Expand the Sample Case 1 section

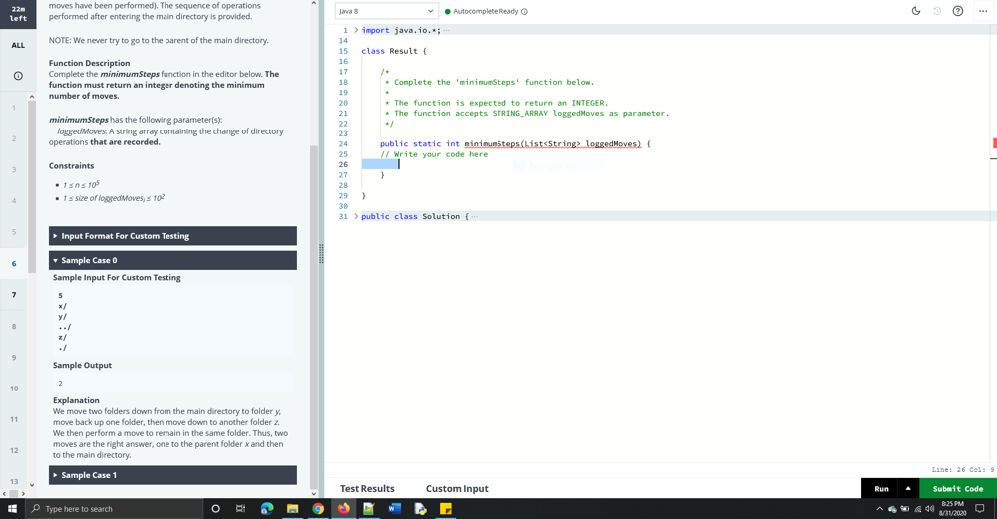(x=172, y=475)
